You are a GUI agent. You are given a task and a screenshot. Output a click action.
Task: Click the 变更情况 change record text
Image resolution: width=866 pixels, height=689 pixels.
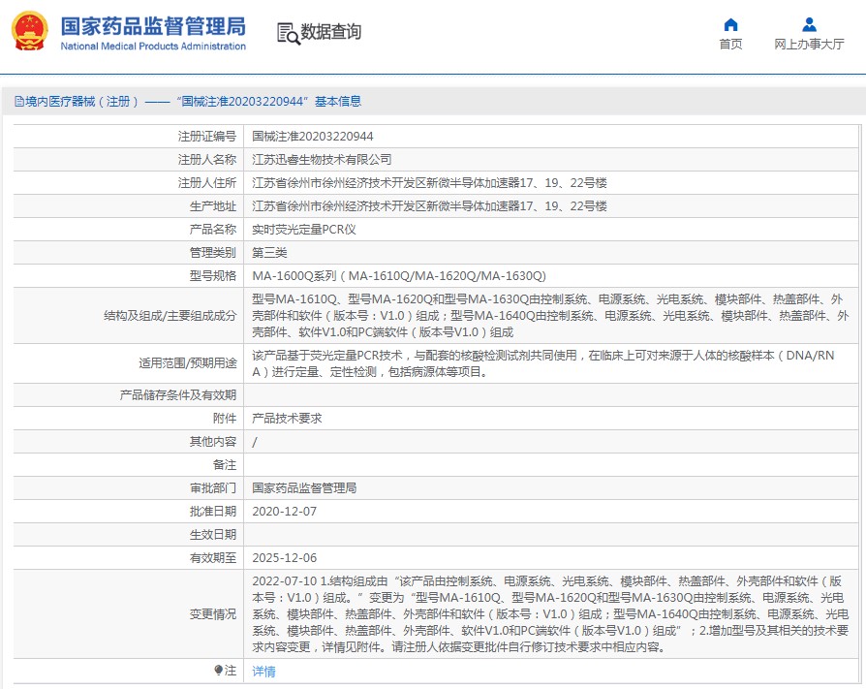click(x=550, y=613)
